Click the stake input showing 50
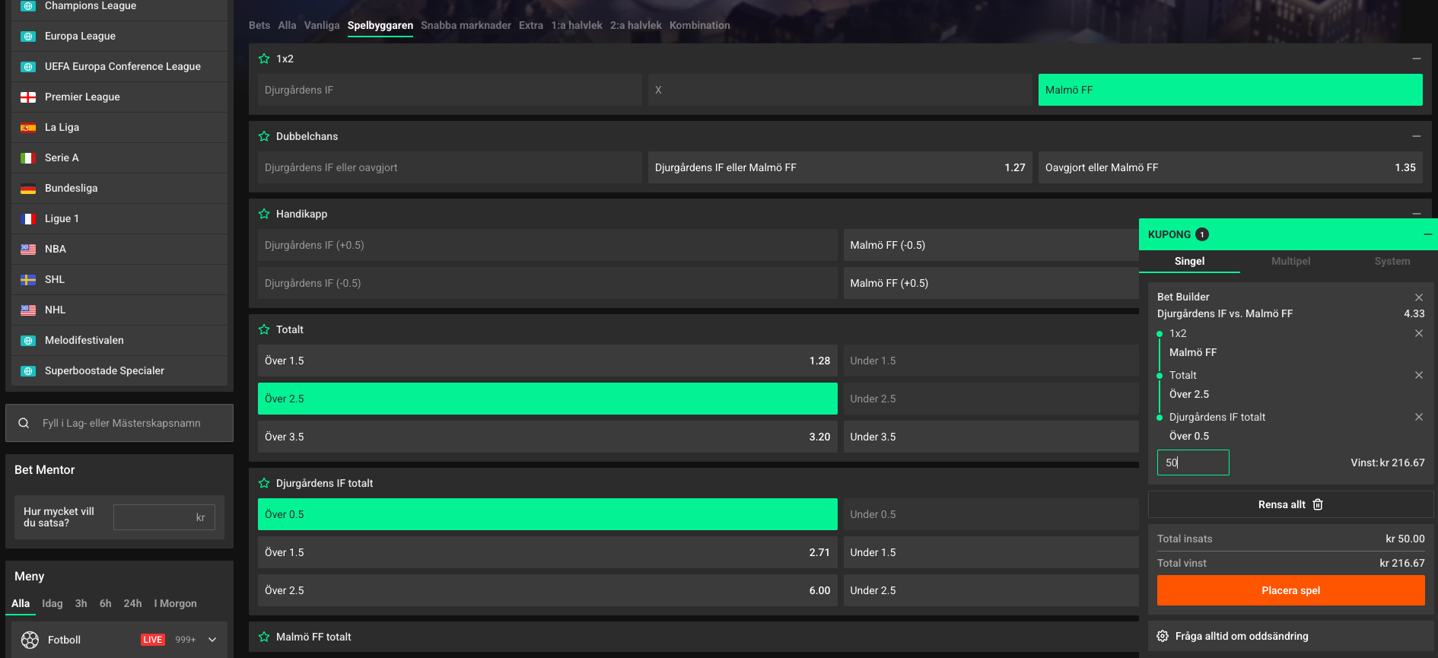Screen dimensions: 1438x658 point(1193,463)
